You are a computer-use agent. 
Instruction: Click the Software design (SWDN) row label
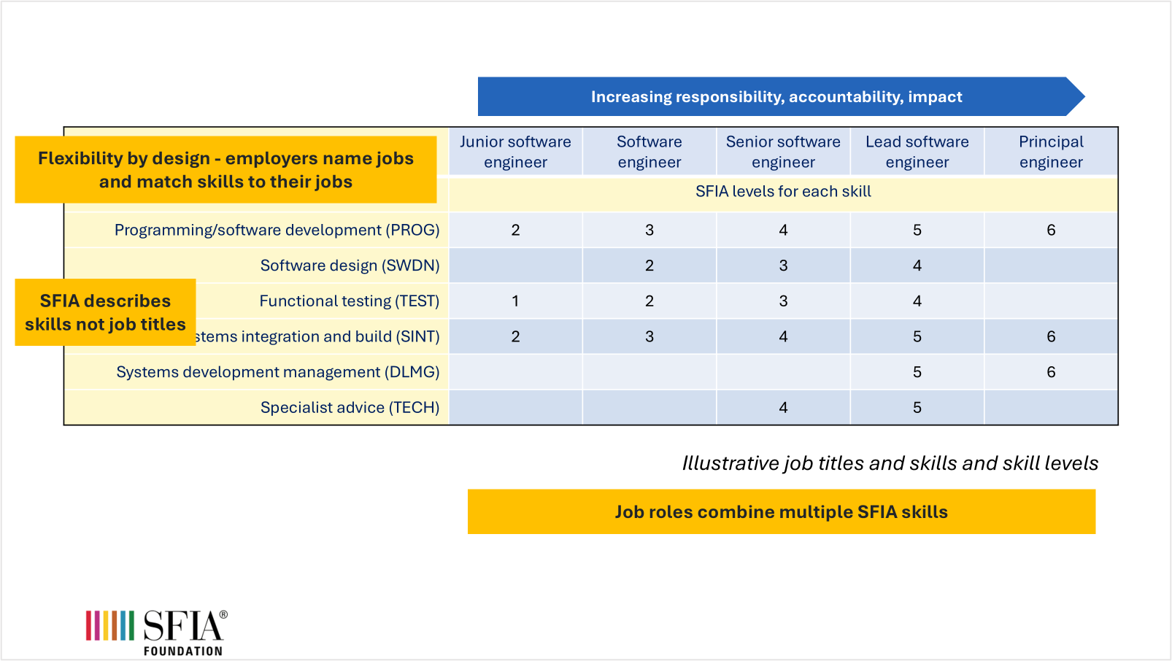[x=350, y=265]
